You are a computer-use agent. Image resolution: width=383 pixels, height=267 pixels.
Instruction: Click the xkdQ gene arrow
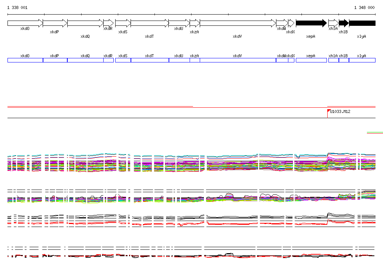click(x=85, y=23)
